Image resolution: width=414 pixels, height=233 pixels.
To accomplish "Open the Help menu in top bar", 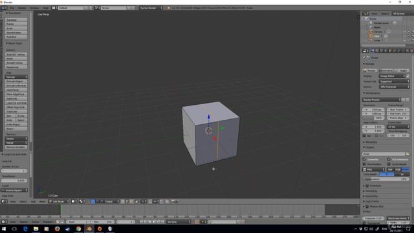I will tap(45, 8).
